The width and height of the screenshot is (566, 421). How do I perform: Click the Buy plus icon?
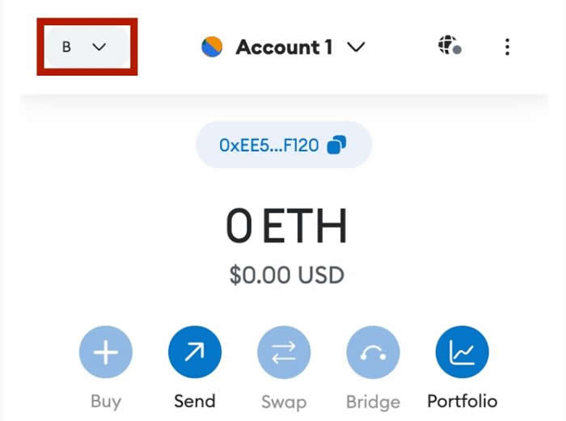click(x=106, y=353)
